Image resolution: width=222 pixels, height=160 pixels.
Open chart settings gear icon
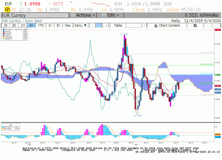tap(212, 25)
